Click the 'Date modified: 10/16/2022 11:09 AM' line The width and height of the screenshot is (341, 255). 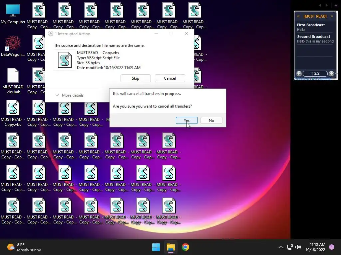pos(109,68)
